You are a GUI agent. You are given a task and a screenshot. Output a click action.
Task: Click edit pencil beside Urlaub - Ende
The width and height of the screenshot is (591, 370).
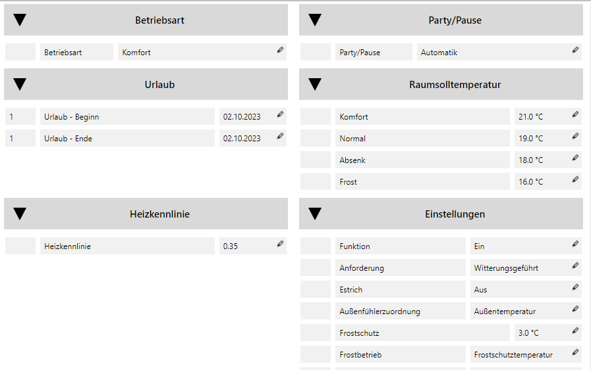280,136
